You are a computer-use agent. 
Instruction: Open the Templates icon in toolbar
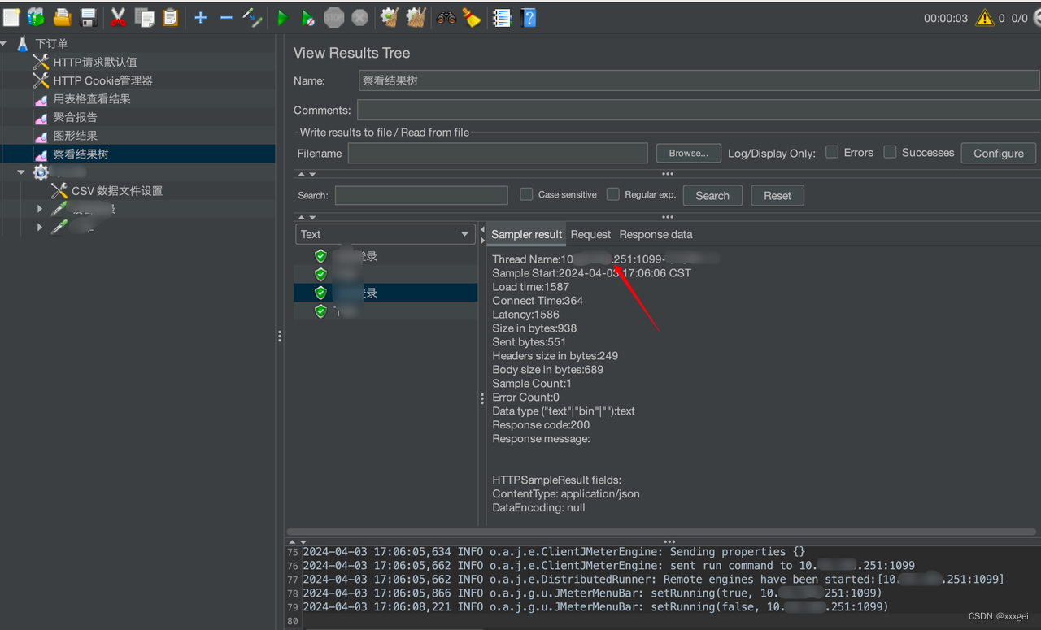[36, 17]
